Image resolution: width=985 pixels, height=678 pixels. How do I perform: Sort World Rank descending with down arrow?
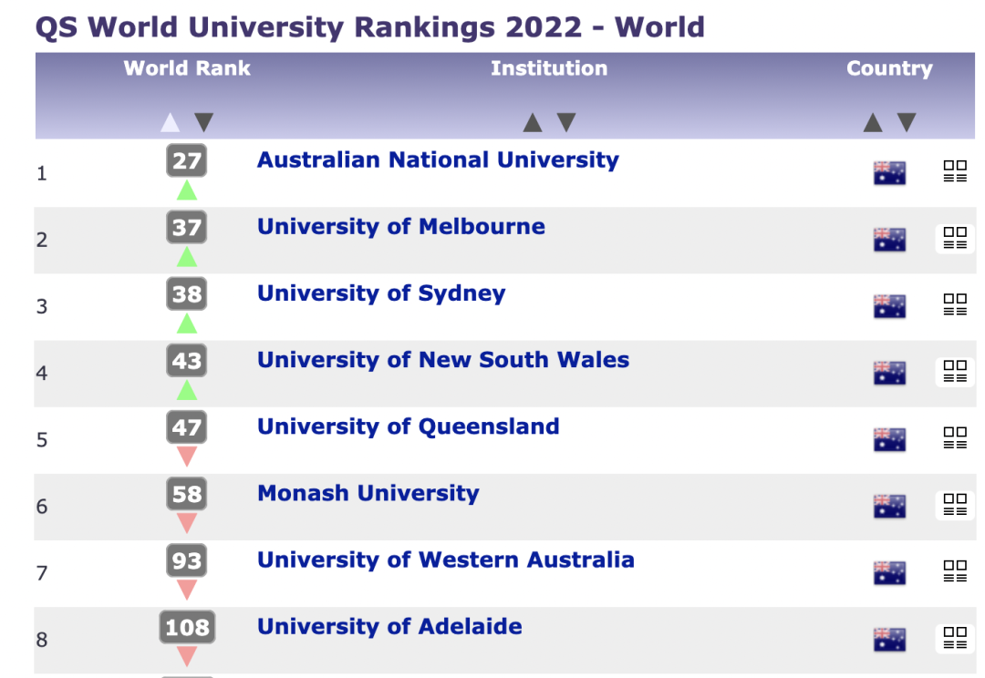[203, 122]
